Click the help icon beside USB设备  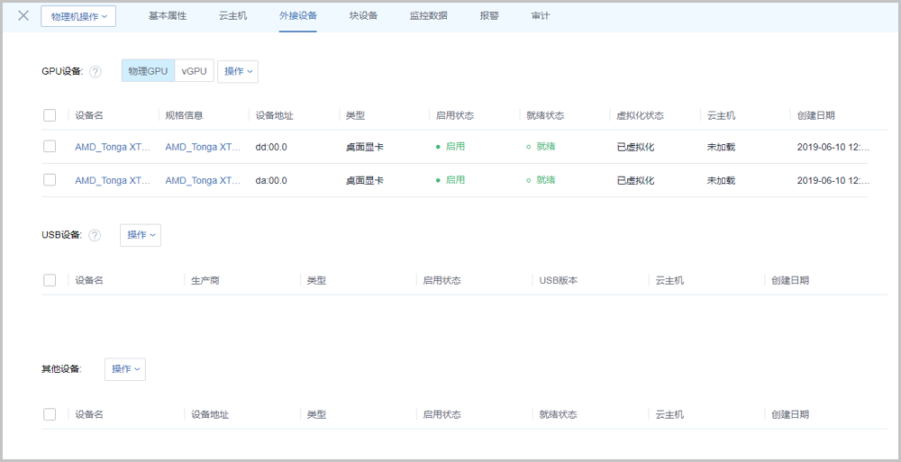[x=95, y=235]
